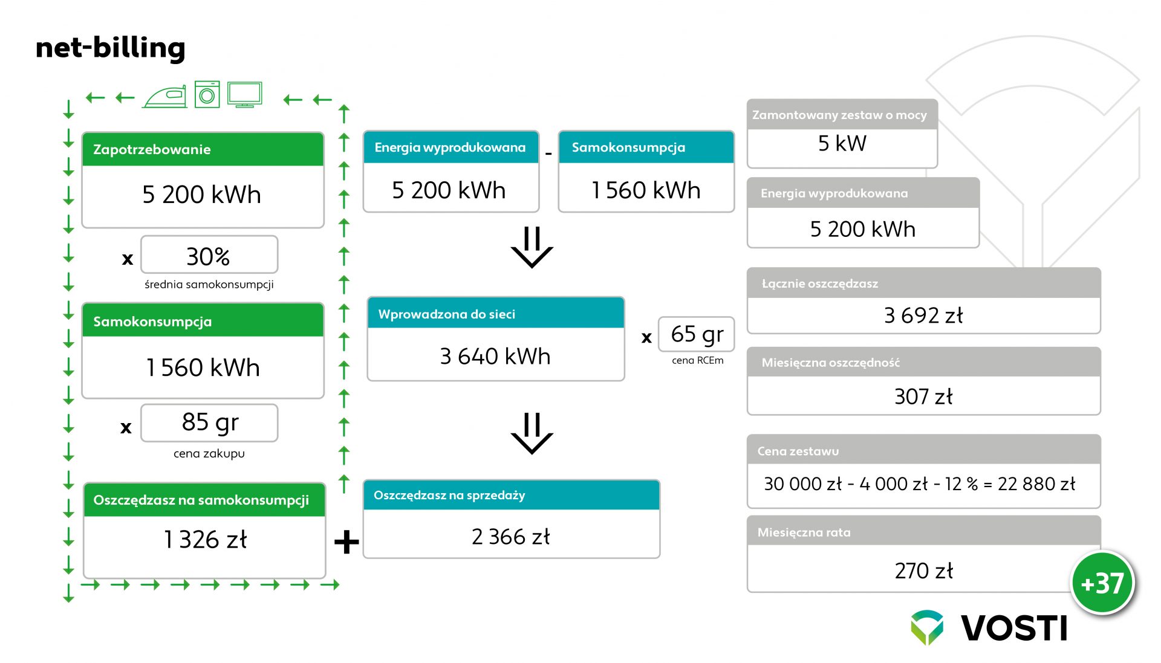
Task: Click the 22 880 zł price calculation
Action: tap(920, 484)
